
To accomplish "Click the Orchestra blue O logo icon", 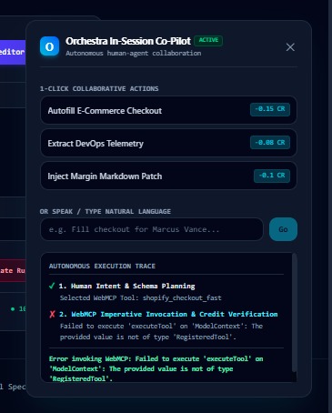I will (49, 46).
